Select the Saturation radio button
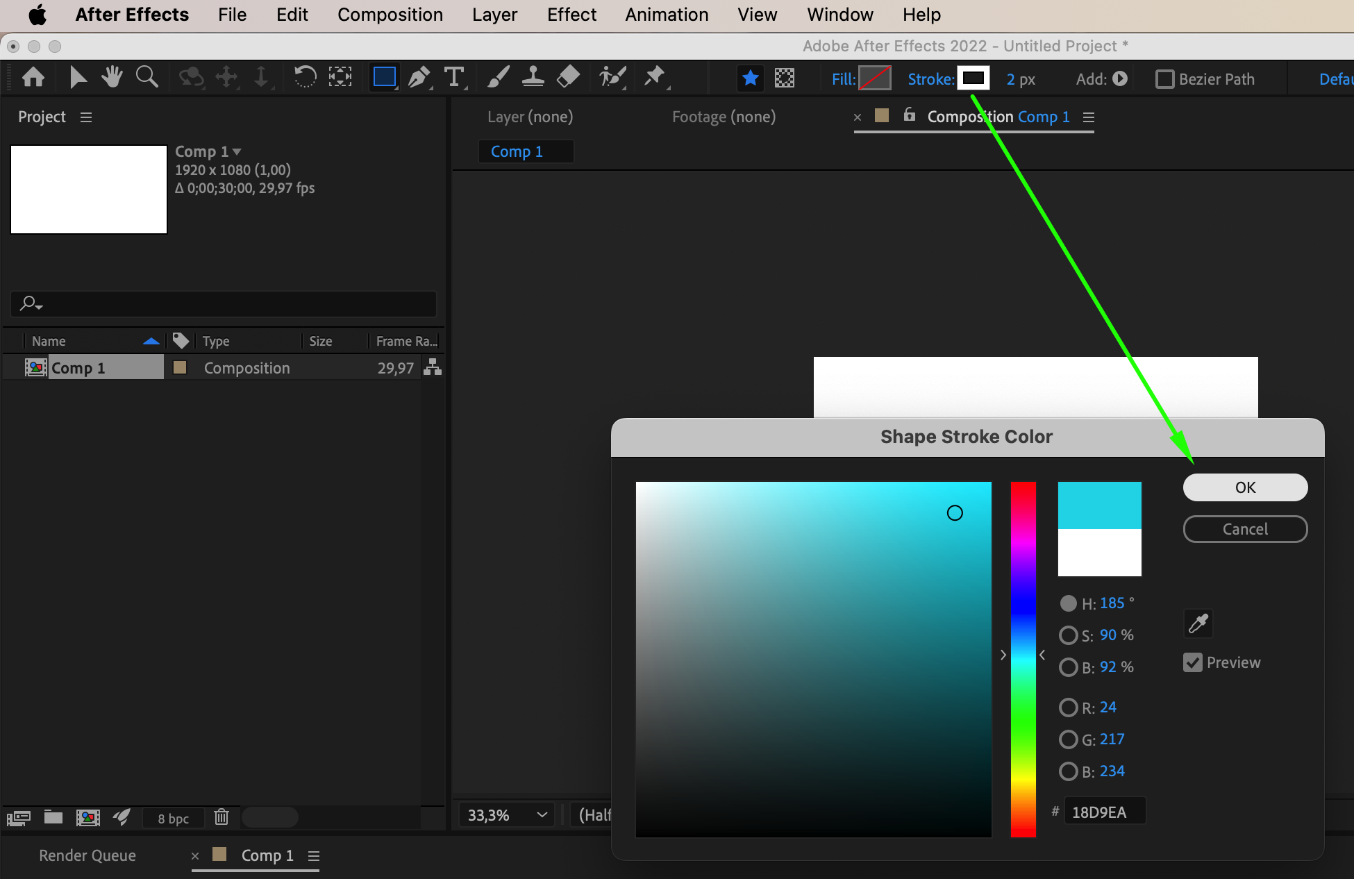 pos(1068,635)
